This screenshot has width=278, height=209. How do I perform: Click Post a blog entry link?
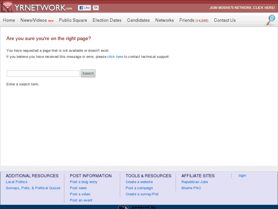[x=83, y=182]
